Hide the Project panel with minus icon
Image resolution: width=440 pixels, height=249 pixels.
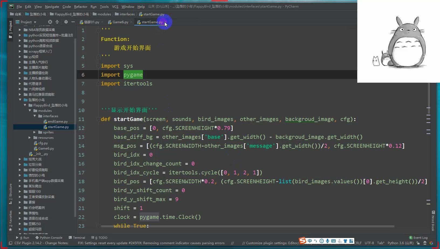click(x=73, y=22)
